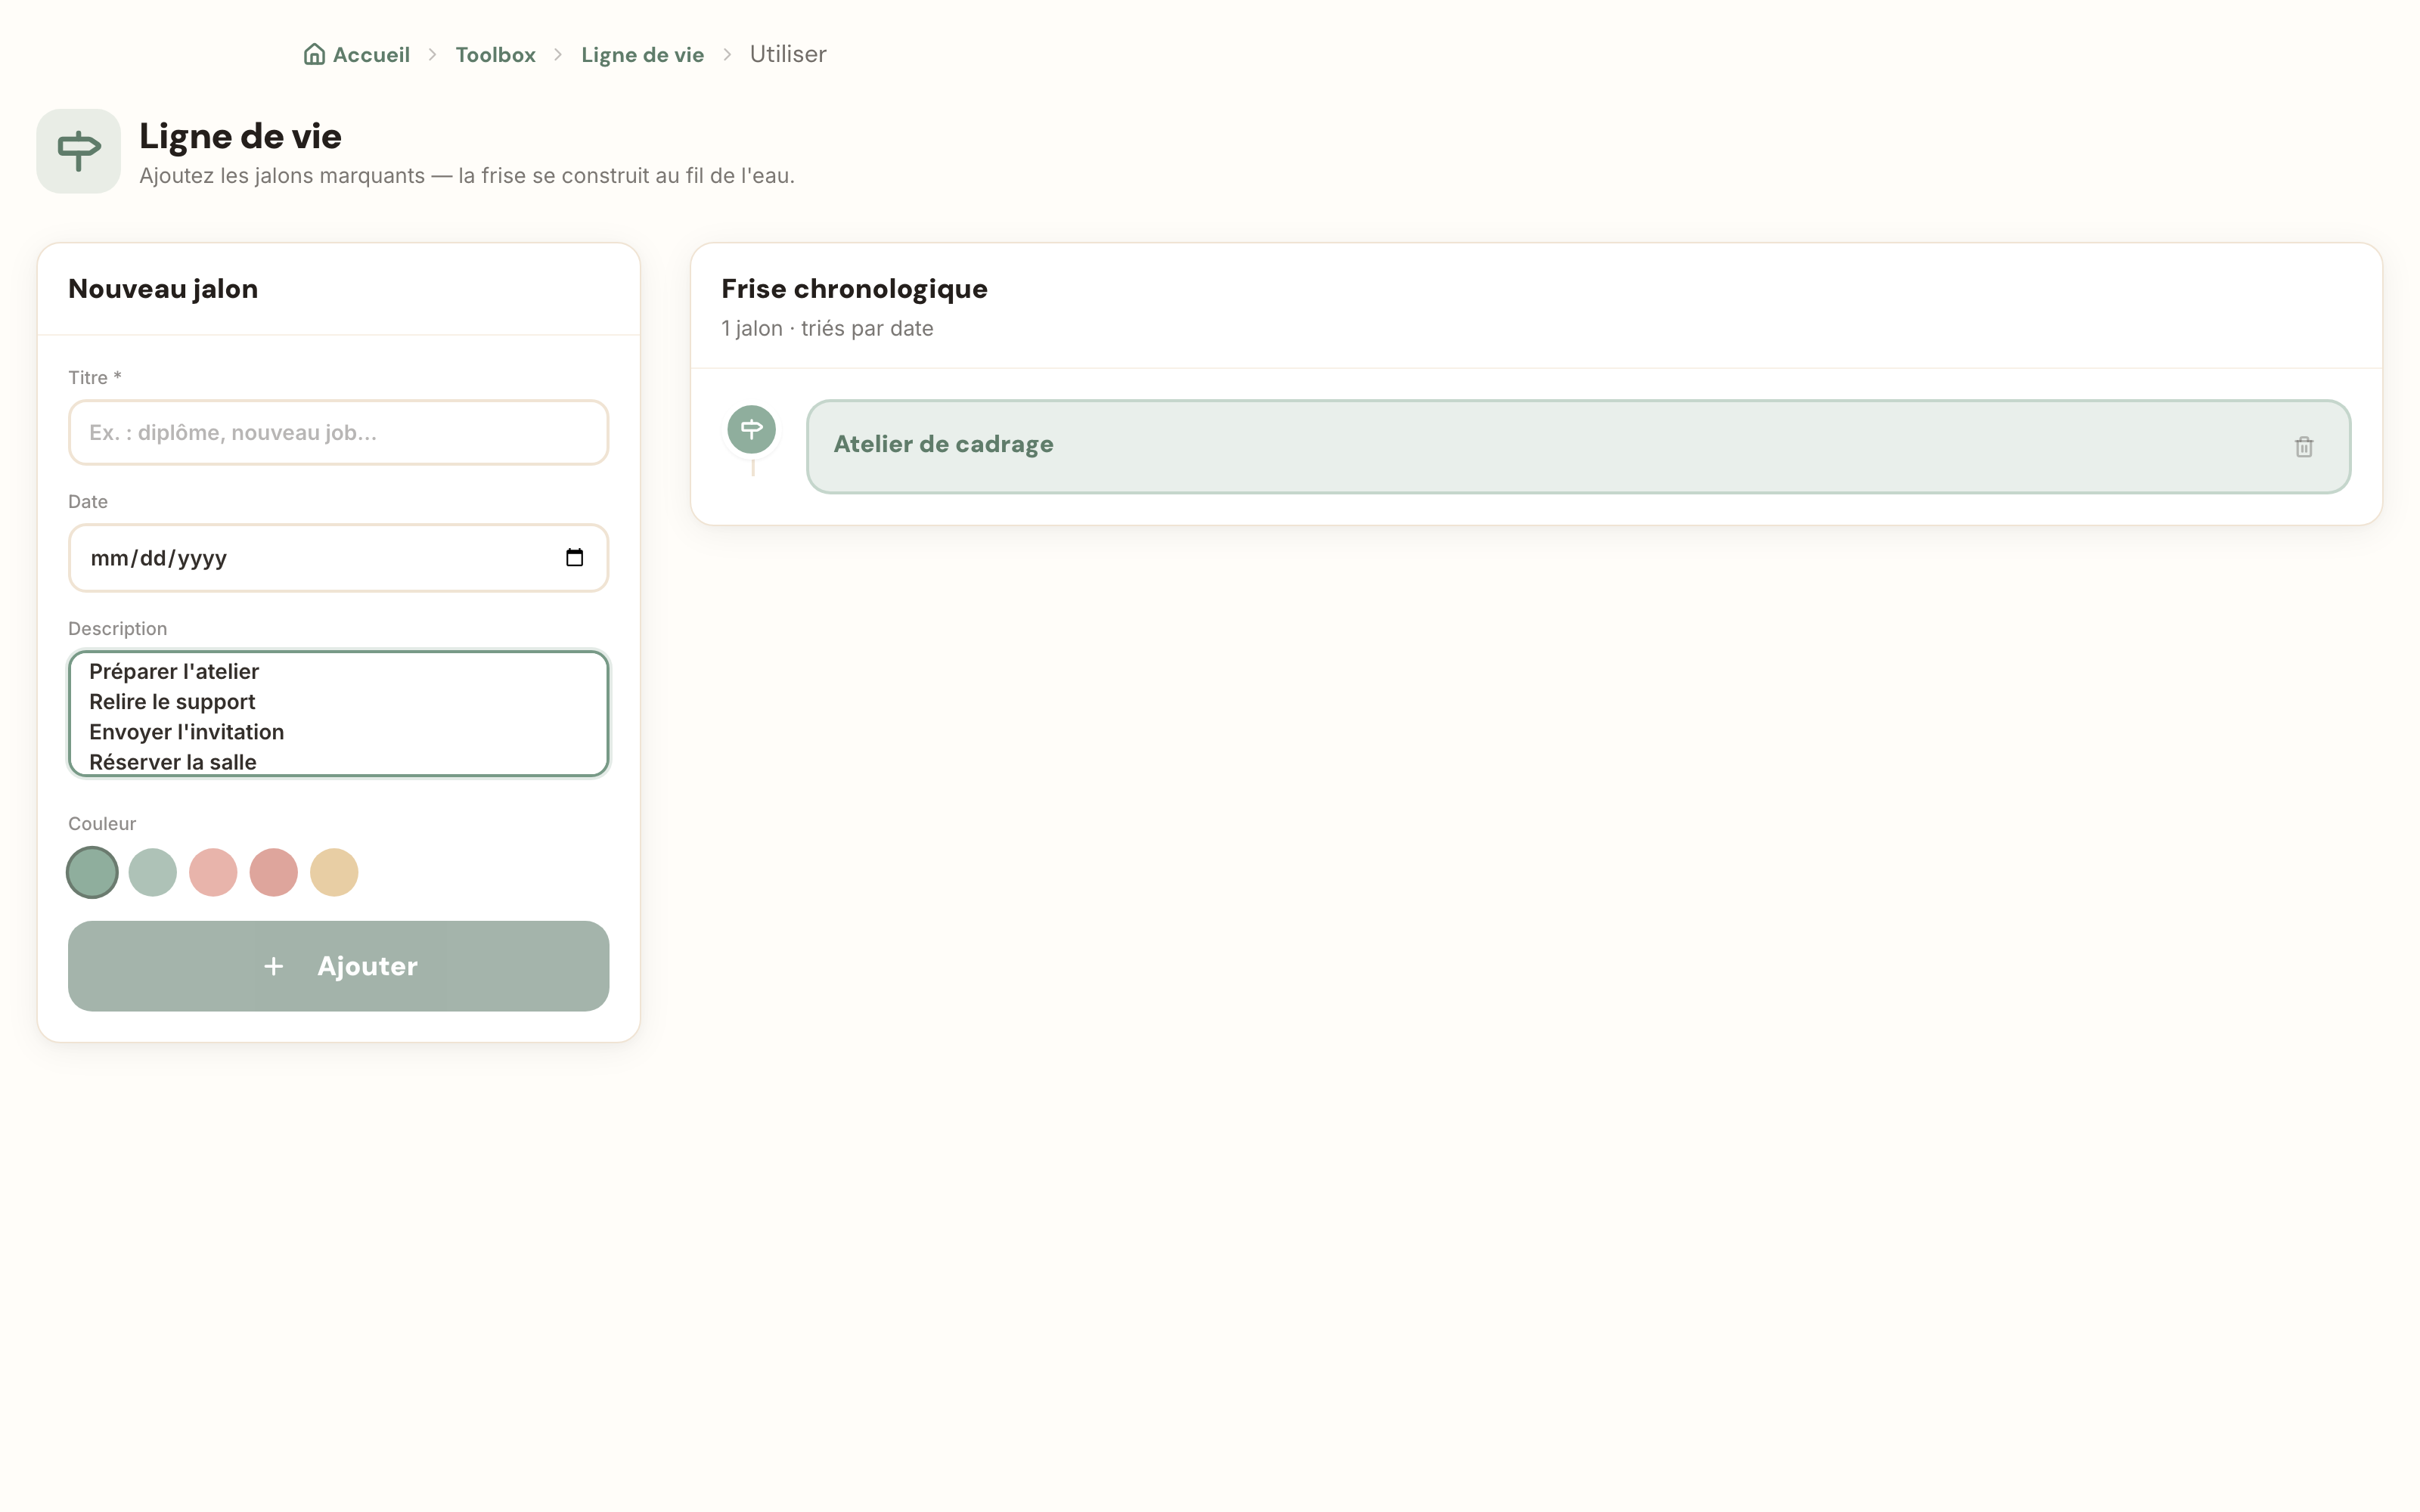2420x1512 pixels.
Task: Click the timeline marker for Atelier de cadrage
Action: pyautogui.click(x=751, y=430)
